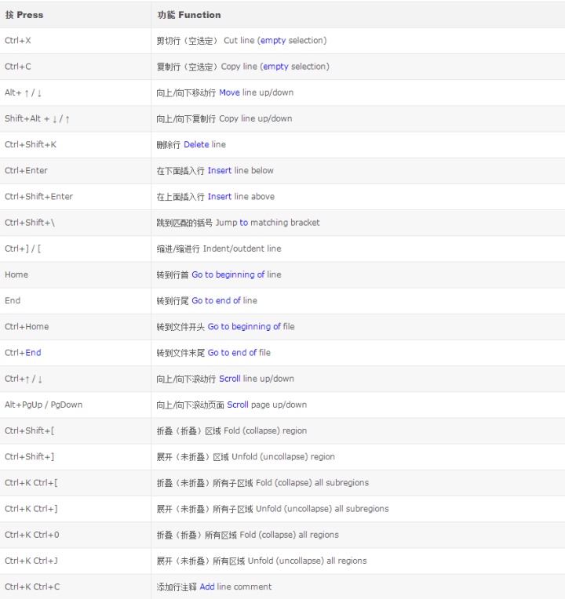Click 'Scroll' link in the page up/down row
Viewport: 565px width, 599px height.
(x=238, y=405)
